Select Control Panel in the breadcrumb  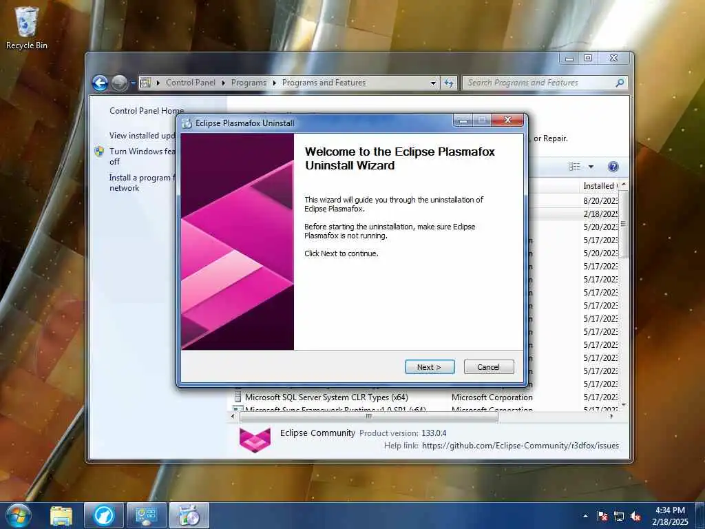pos(191,83)
